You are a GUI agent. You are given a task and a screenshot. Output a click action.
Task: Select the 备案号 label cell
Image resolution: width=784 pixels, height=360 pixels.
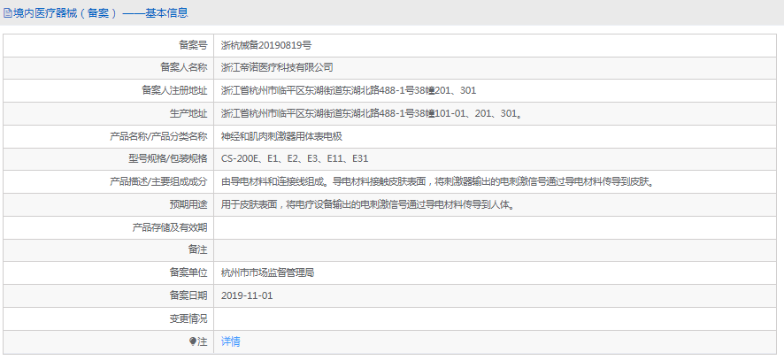point(109,45)
